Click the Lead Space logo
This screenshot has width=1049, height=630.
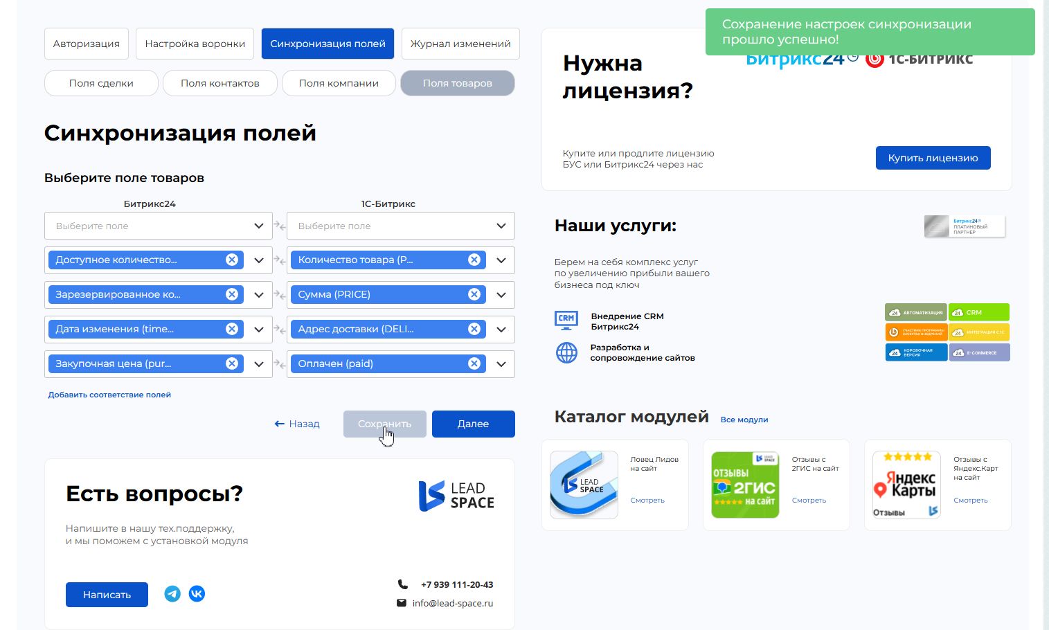pyautogui.click(x=456, y=496)
